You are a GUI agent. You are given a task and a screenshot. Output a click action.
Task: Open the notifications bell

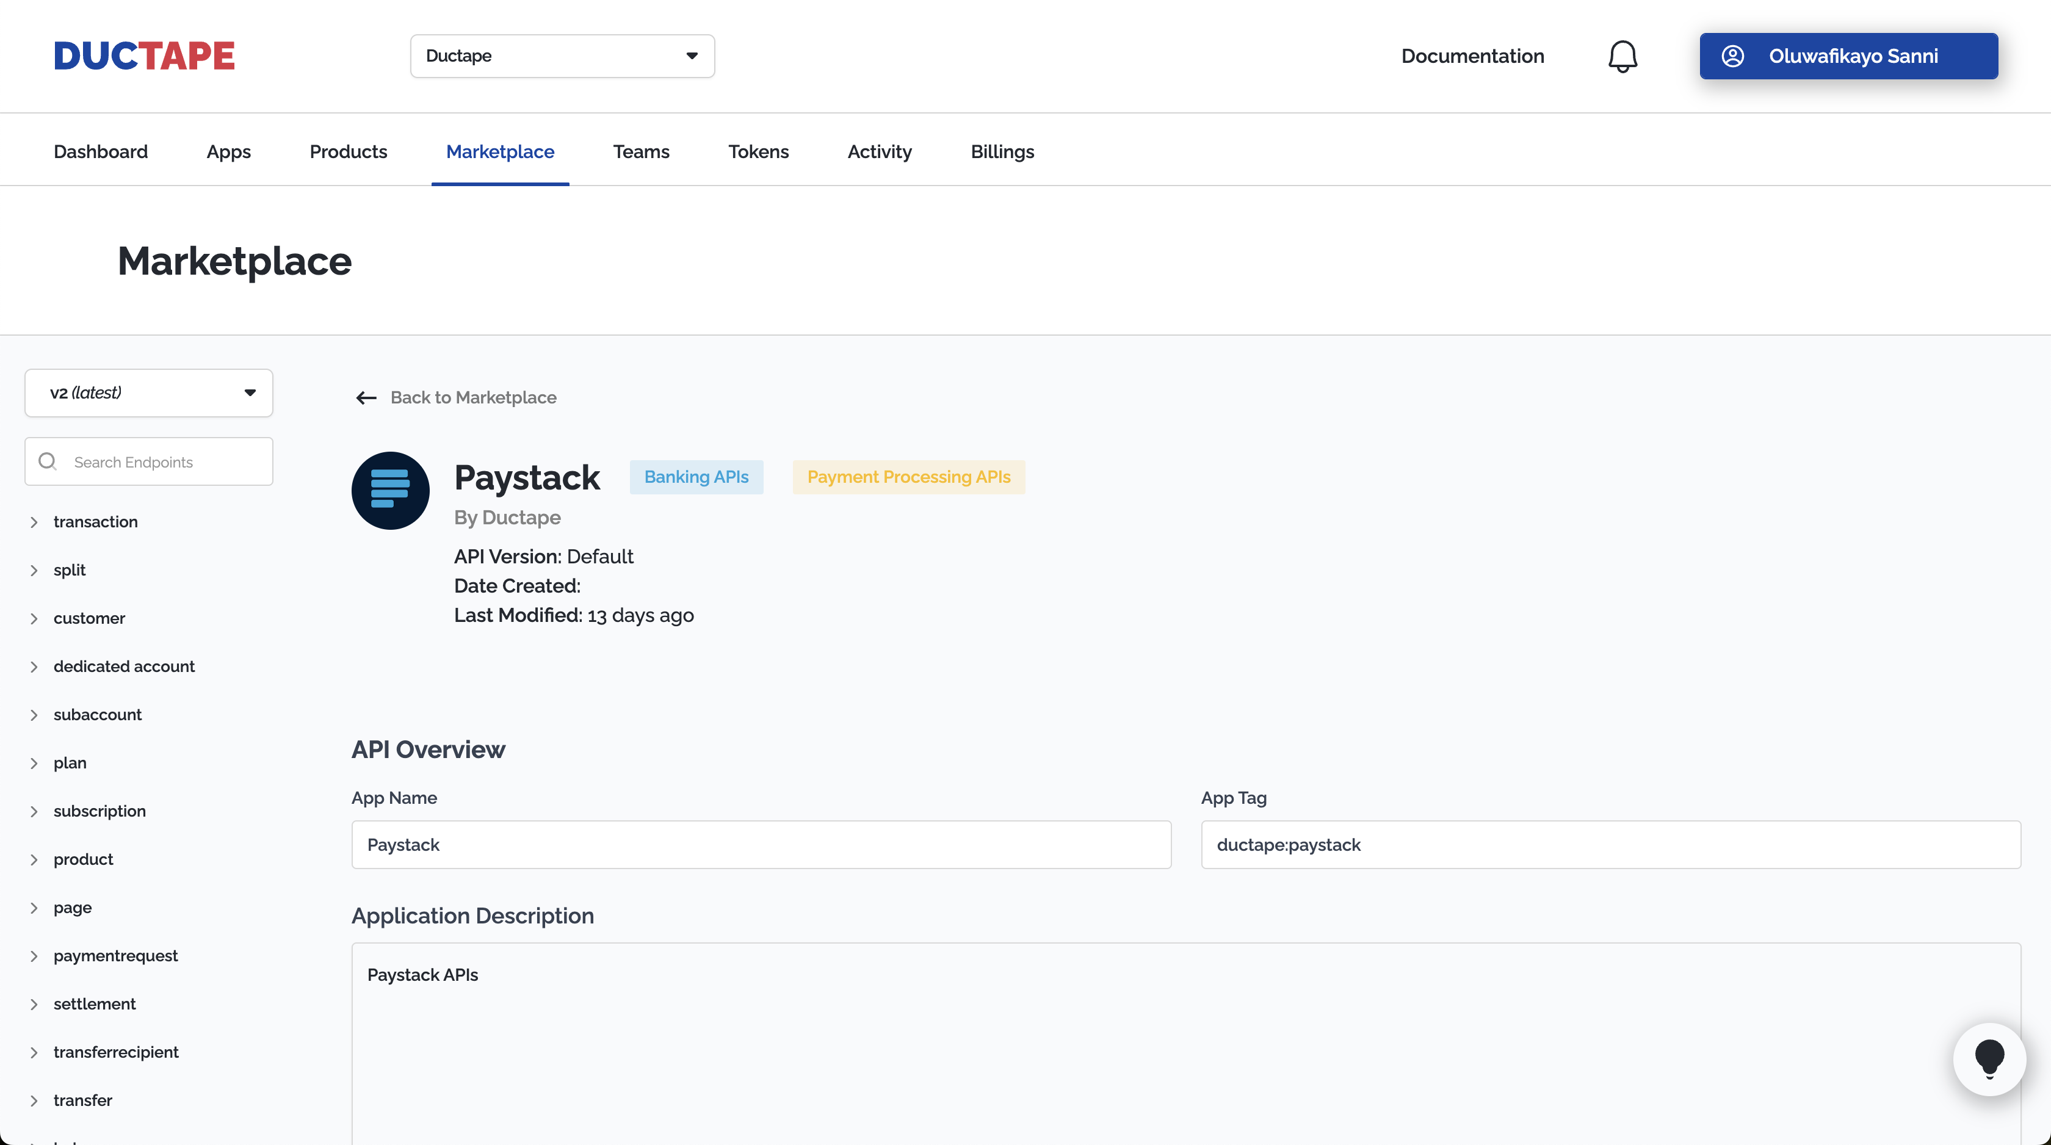[x=1622, y=57]
